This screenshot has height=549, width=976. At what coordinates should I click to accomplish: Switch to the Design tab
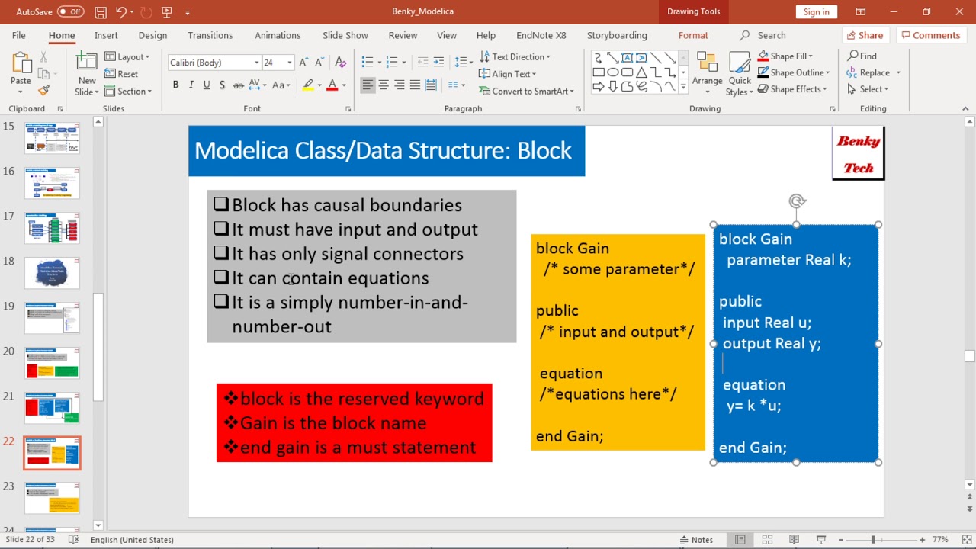click(x=152, y=35)
